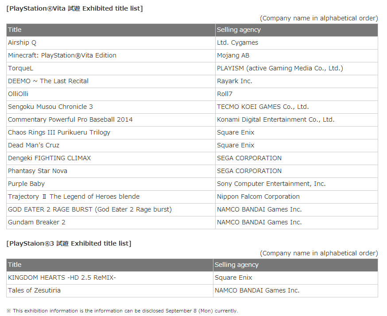Select the 'Ltd. Cygames' agency cell
Image resolution: width=387 pixels, height=316 pixels.
[297, 42]
